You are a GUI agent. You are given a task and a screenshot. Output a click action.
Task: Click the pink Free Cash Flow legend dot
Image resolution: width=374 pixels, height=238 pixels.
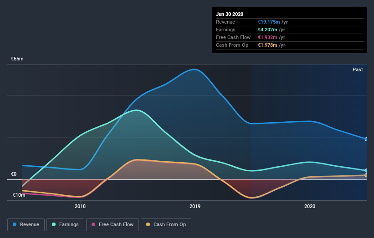coord(93,224)
